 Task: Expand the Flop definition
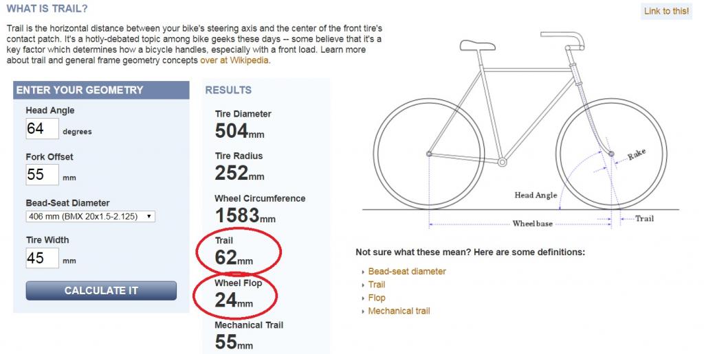(377, 298)
